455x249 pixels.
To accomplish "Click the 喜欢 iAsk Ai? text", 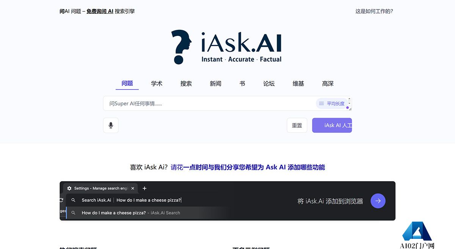I will [149, 167].
